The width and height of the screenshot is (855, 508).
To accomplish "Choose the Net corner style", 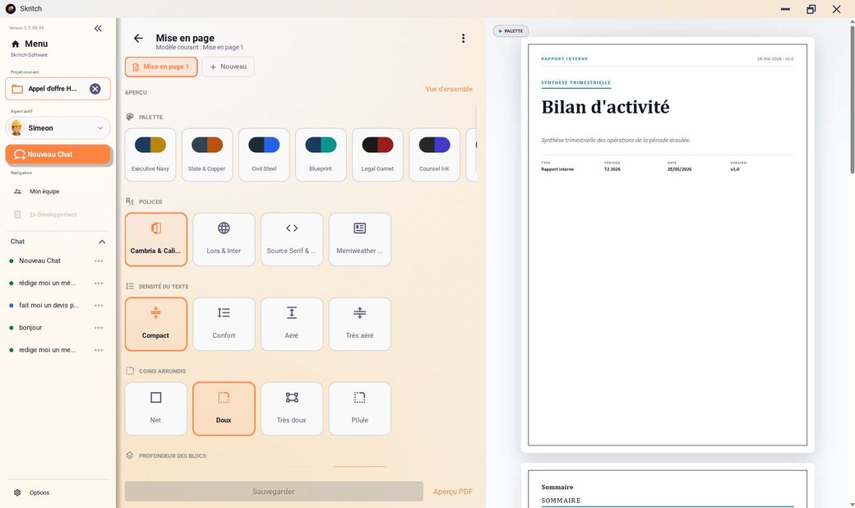I will click(156, 409).
